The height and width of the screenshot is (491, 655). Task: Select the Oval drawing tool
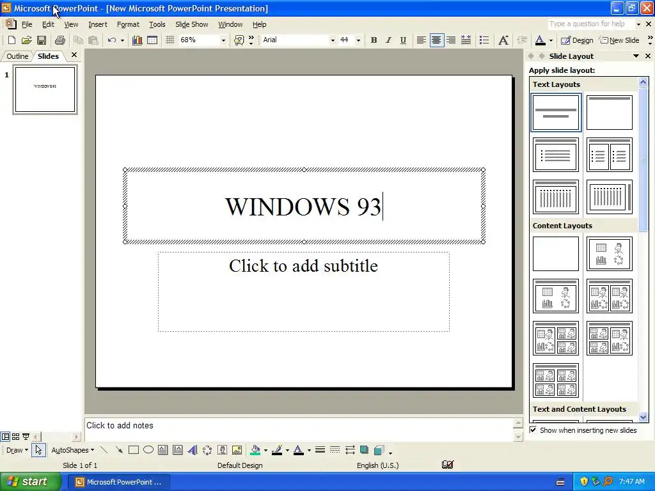pyautogui.click(x=148, y=450)
